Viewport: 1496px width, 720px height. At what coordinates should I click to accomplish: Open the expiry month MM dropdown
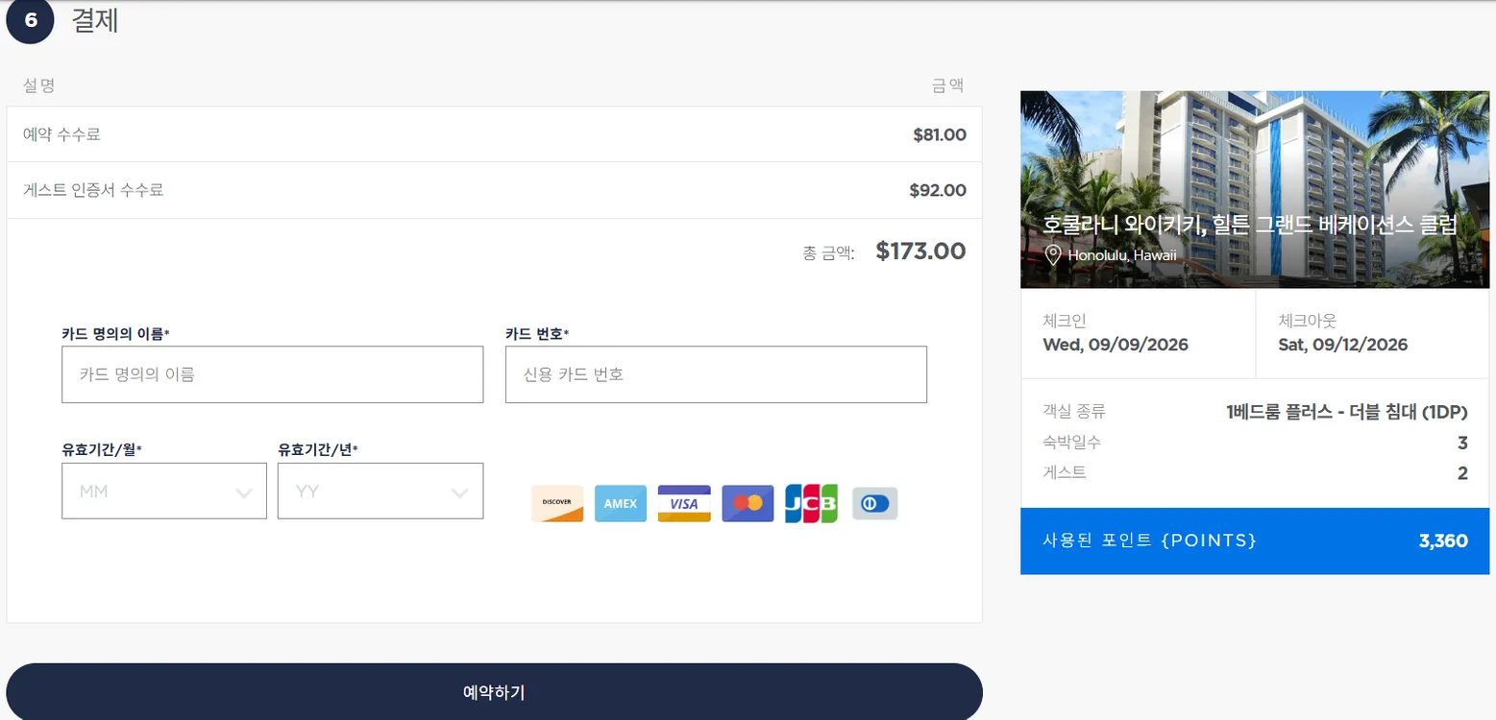(164, 492)
